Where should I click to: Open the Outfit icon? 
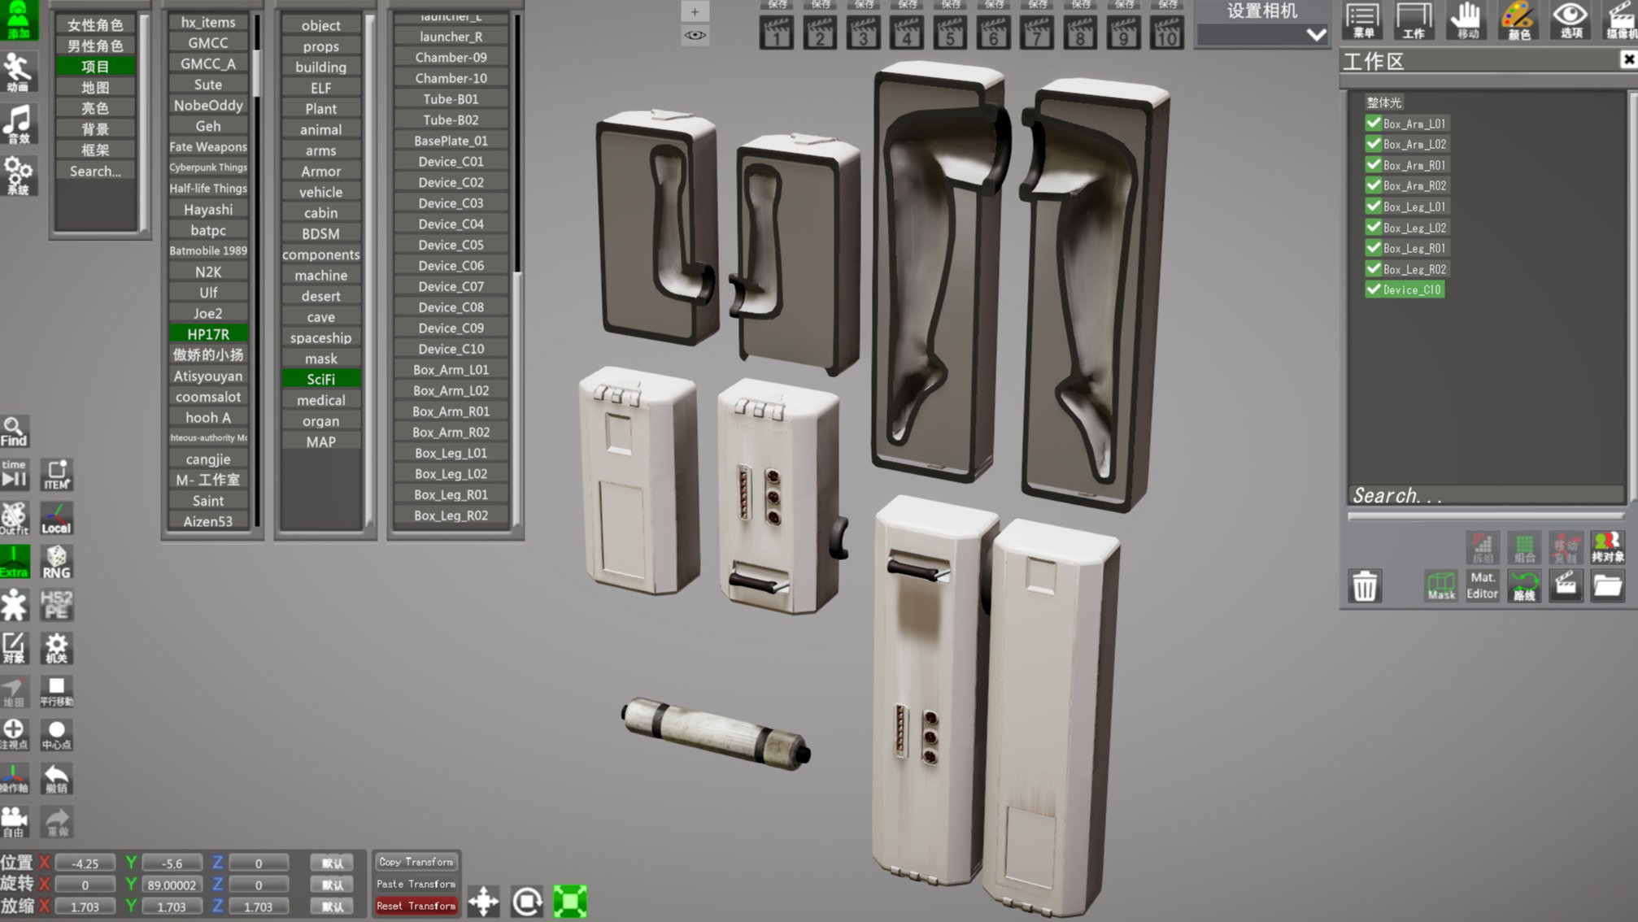tap(14, 518)
